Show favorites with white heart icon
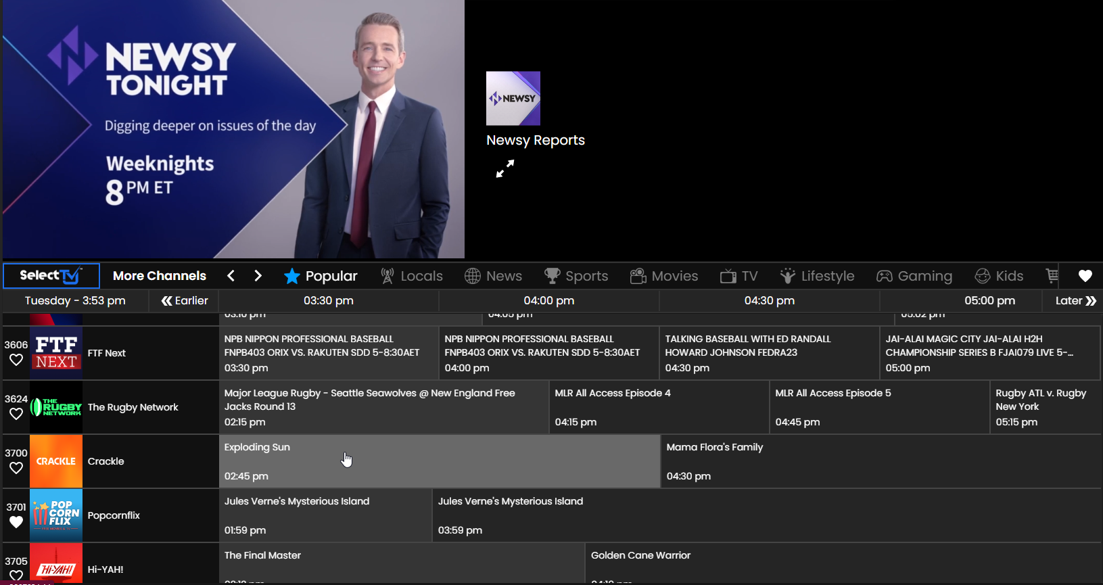The width and height of the screenshot is (1103, 585). tap(1085, 276)
